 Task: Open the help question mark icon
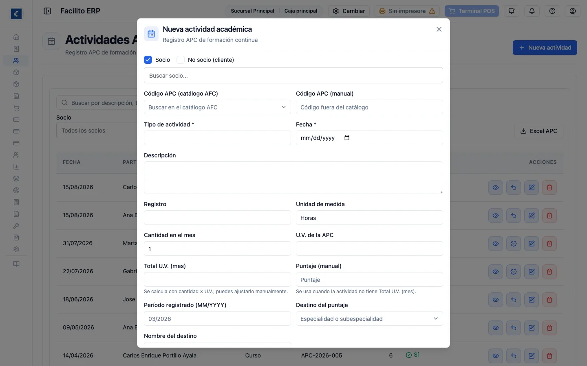[552, 11]
